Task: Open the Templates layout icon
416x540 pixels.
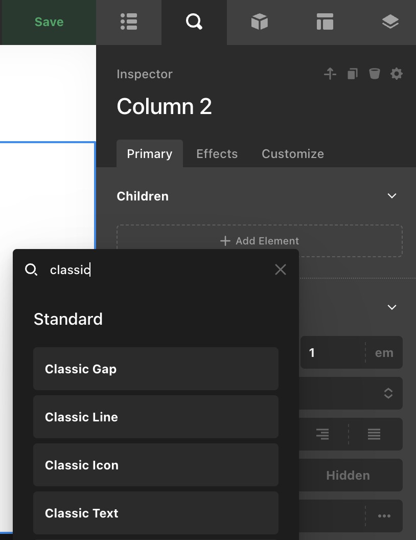Action: pyautogui.click(x=325, y=22)
